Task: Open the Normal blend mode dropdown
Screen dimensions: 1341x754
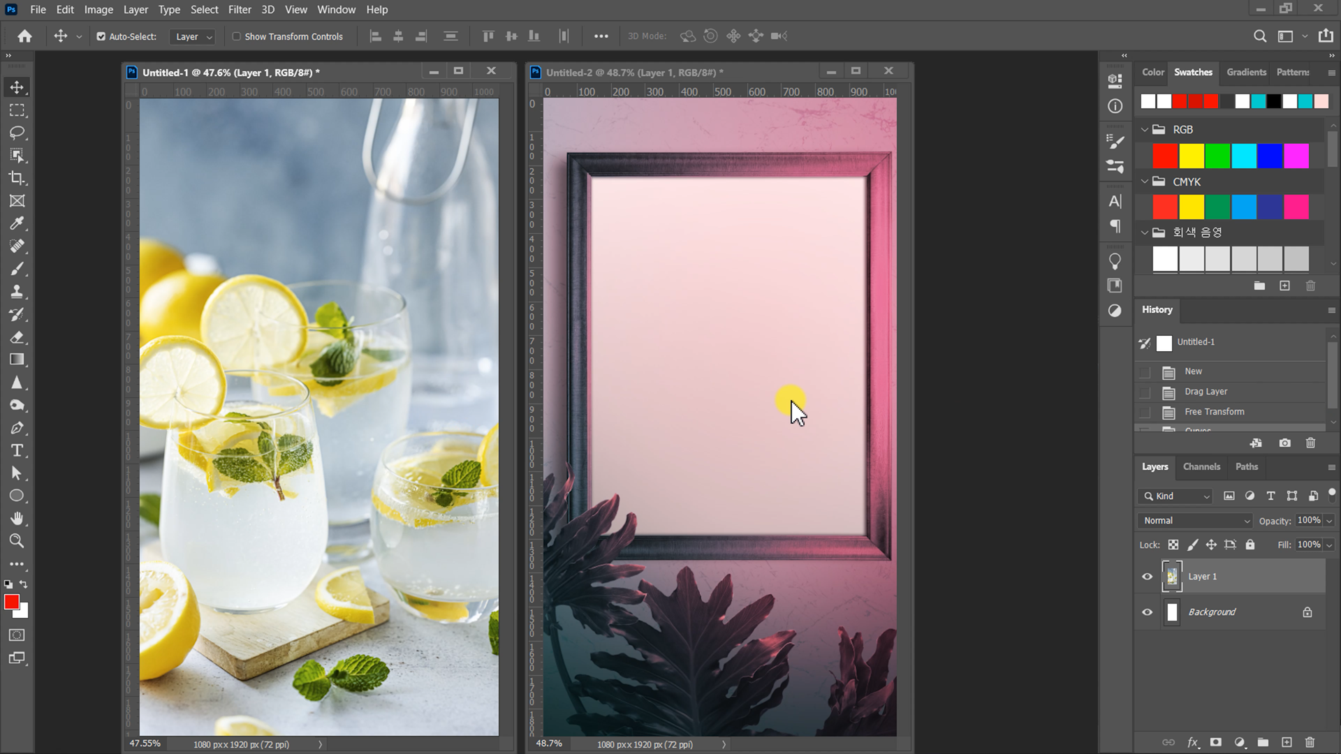Action: coord(1196,521)
